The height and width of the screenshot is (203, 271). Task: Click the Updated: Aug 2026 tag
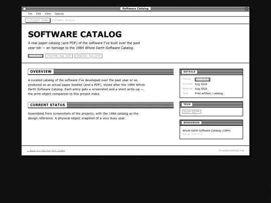pyautogui.click(x=88, y=56)
